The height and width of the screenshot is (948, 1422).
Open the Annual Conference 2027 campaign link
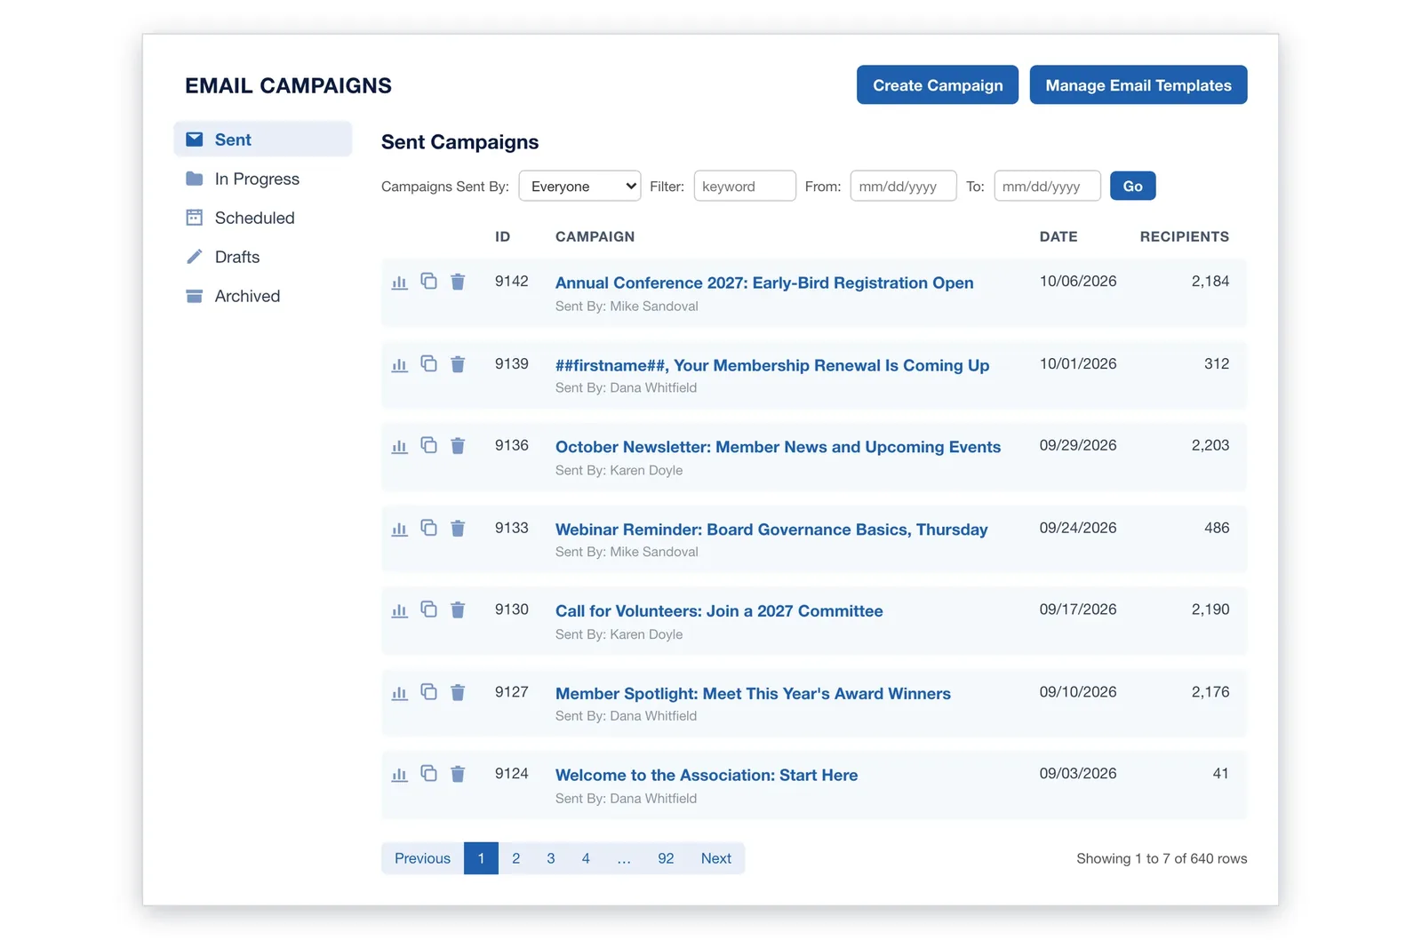coord(764,283)
